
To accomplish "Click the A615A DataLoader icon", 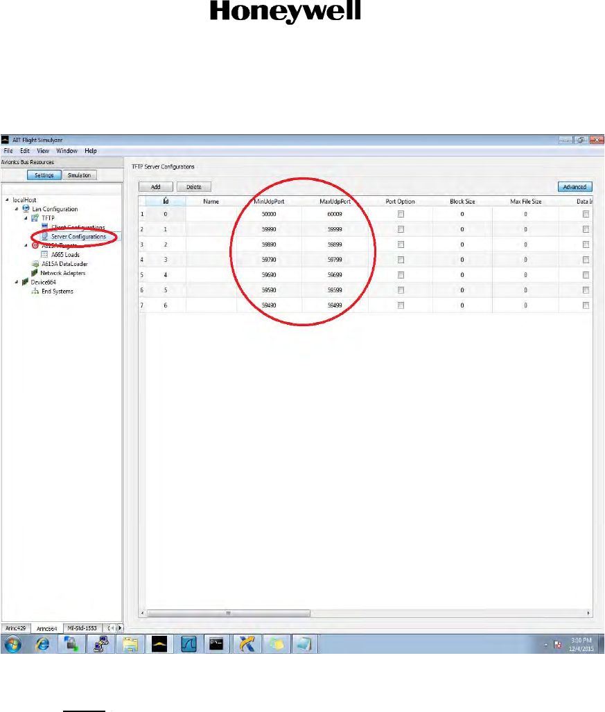I will pyautogui.click(x=35, y=264).
